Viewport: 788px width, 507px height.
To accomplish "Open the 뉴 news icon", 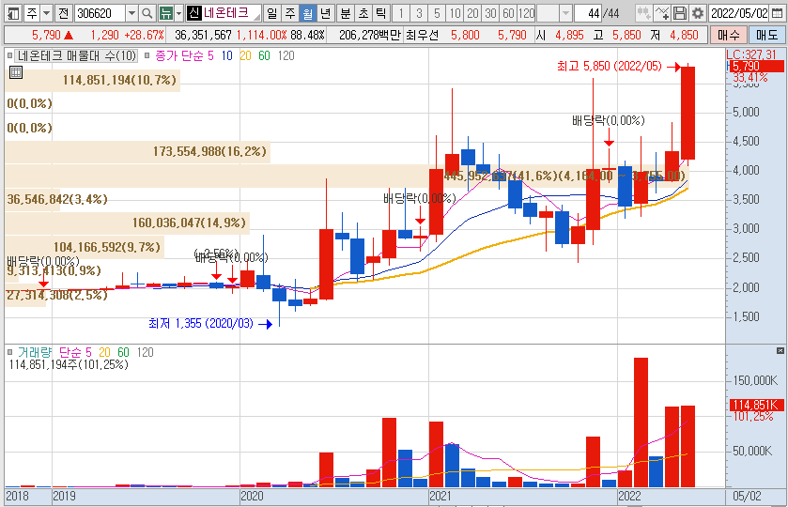I will (x=165, y=13).
